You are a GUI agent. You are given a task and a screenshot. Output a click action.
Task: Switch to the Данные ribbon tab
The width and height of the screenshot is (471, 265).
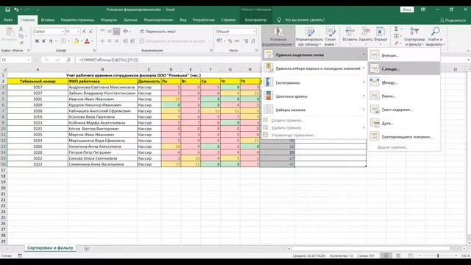point(130,20)
